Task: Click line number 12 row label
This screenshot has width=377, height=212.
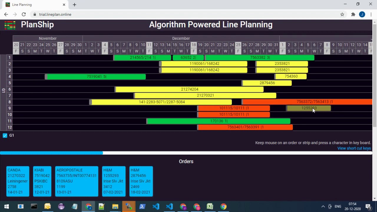Action: pos(10,127)
